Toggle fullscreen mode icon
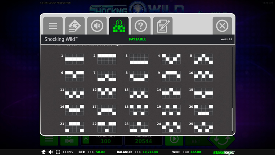 click(58, 152)
